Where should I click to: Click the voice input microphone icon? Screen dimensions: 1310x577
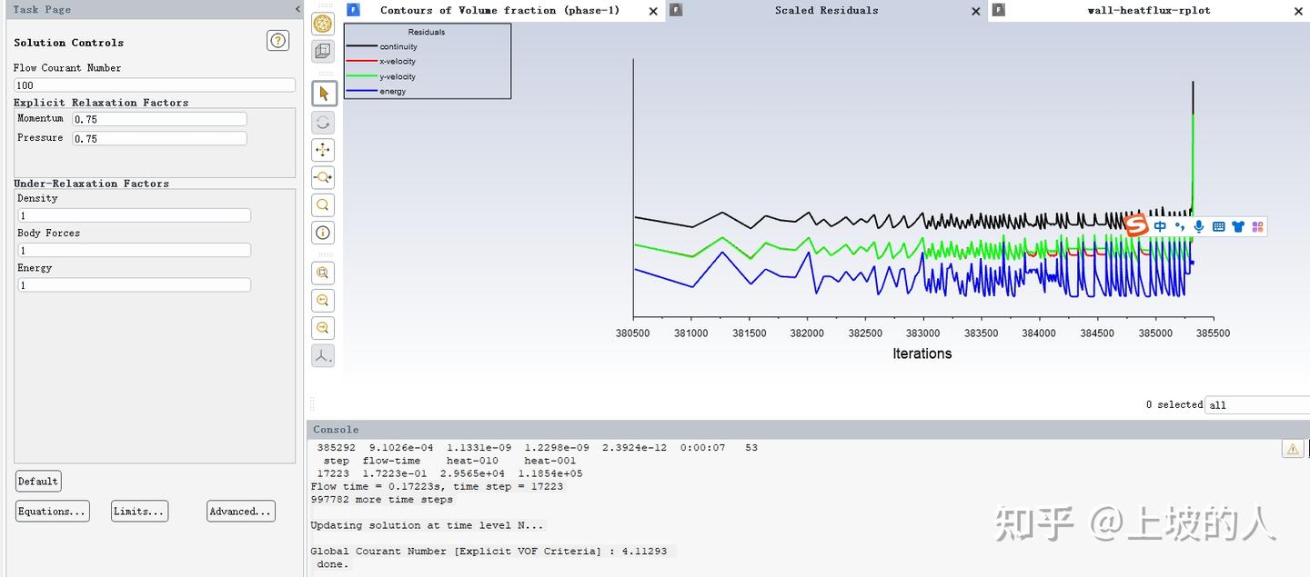click(x=1199, y=226)
